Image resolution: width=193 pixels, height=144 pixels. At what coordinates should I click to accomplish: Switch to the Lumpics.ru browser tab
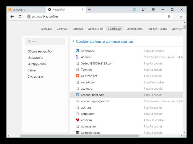(x=26, y=9)
